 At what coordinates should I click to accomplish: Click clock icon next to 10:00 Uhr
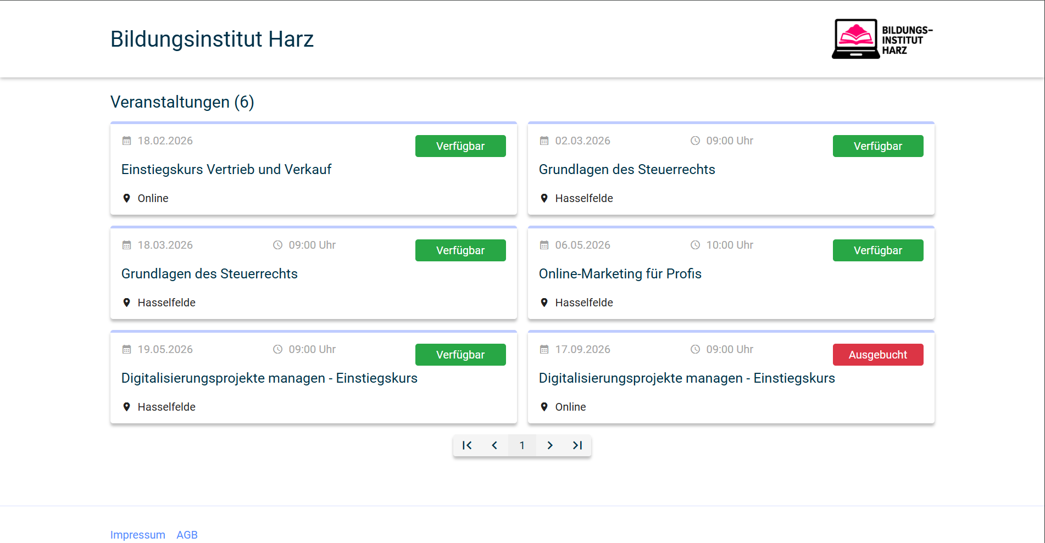(695, 245)
